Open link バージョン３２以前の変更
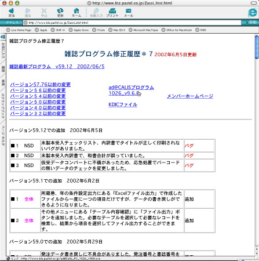 [38, 114]
